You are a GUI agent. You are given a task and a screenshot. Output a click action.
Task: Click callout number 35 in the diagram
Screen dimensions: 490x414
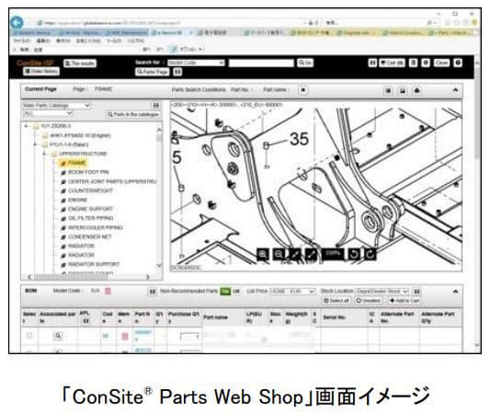point(299,139)
